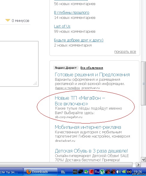Click the second disconnected network tray icon
Screen dimensions: 146x176
pyautogui.click(x=113, y=172)
